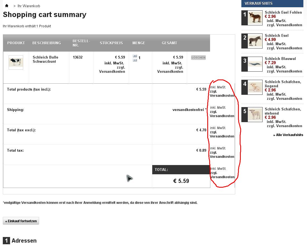Open the Alle Verkaufshits link
Viewport: 307px width, 249px height.
pyautogui.click(x=288, y=135)
